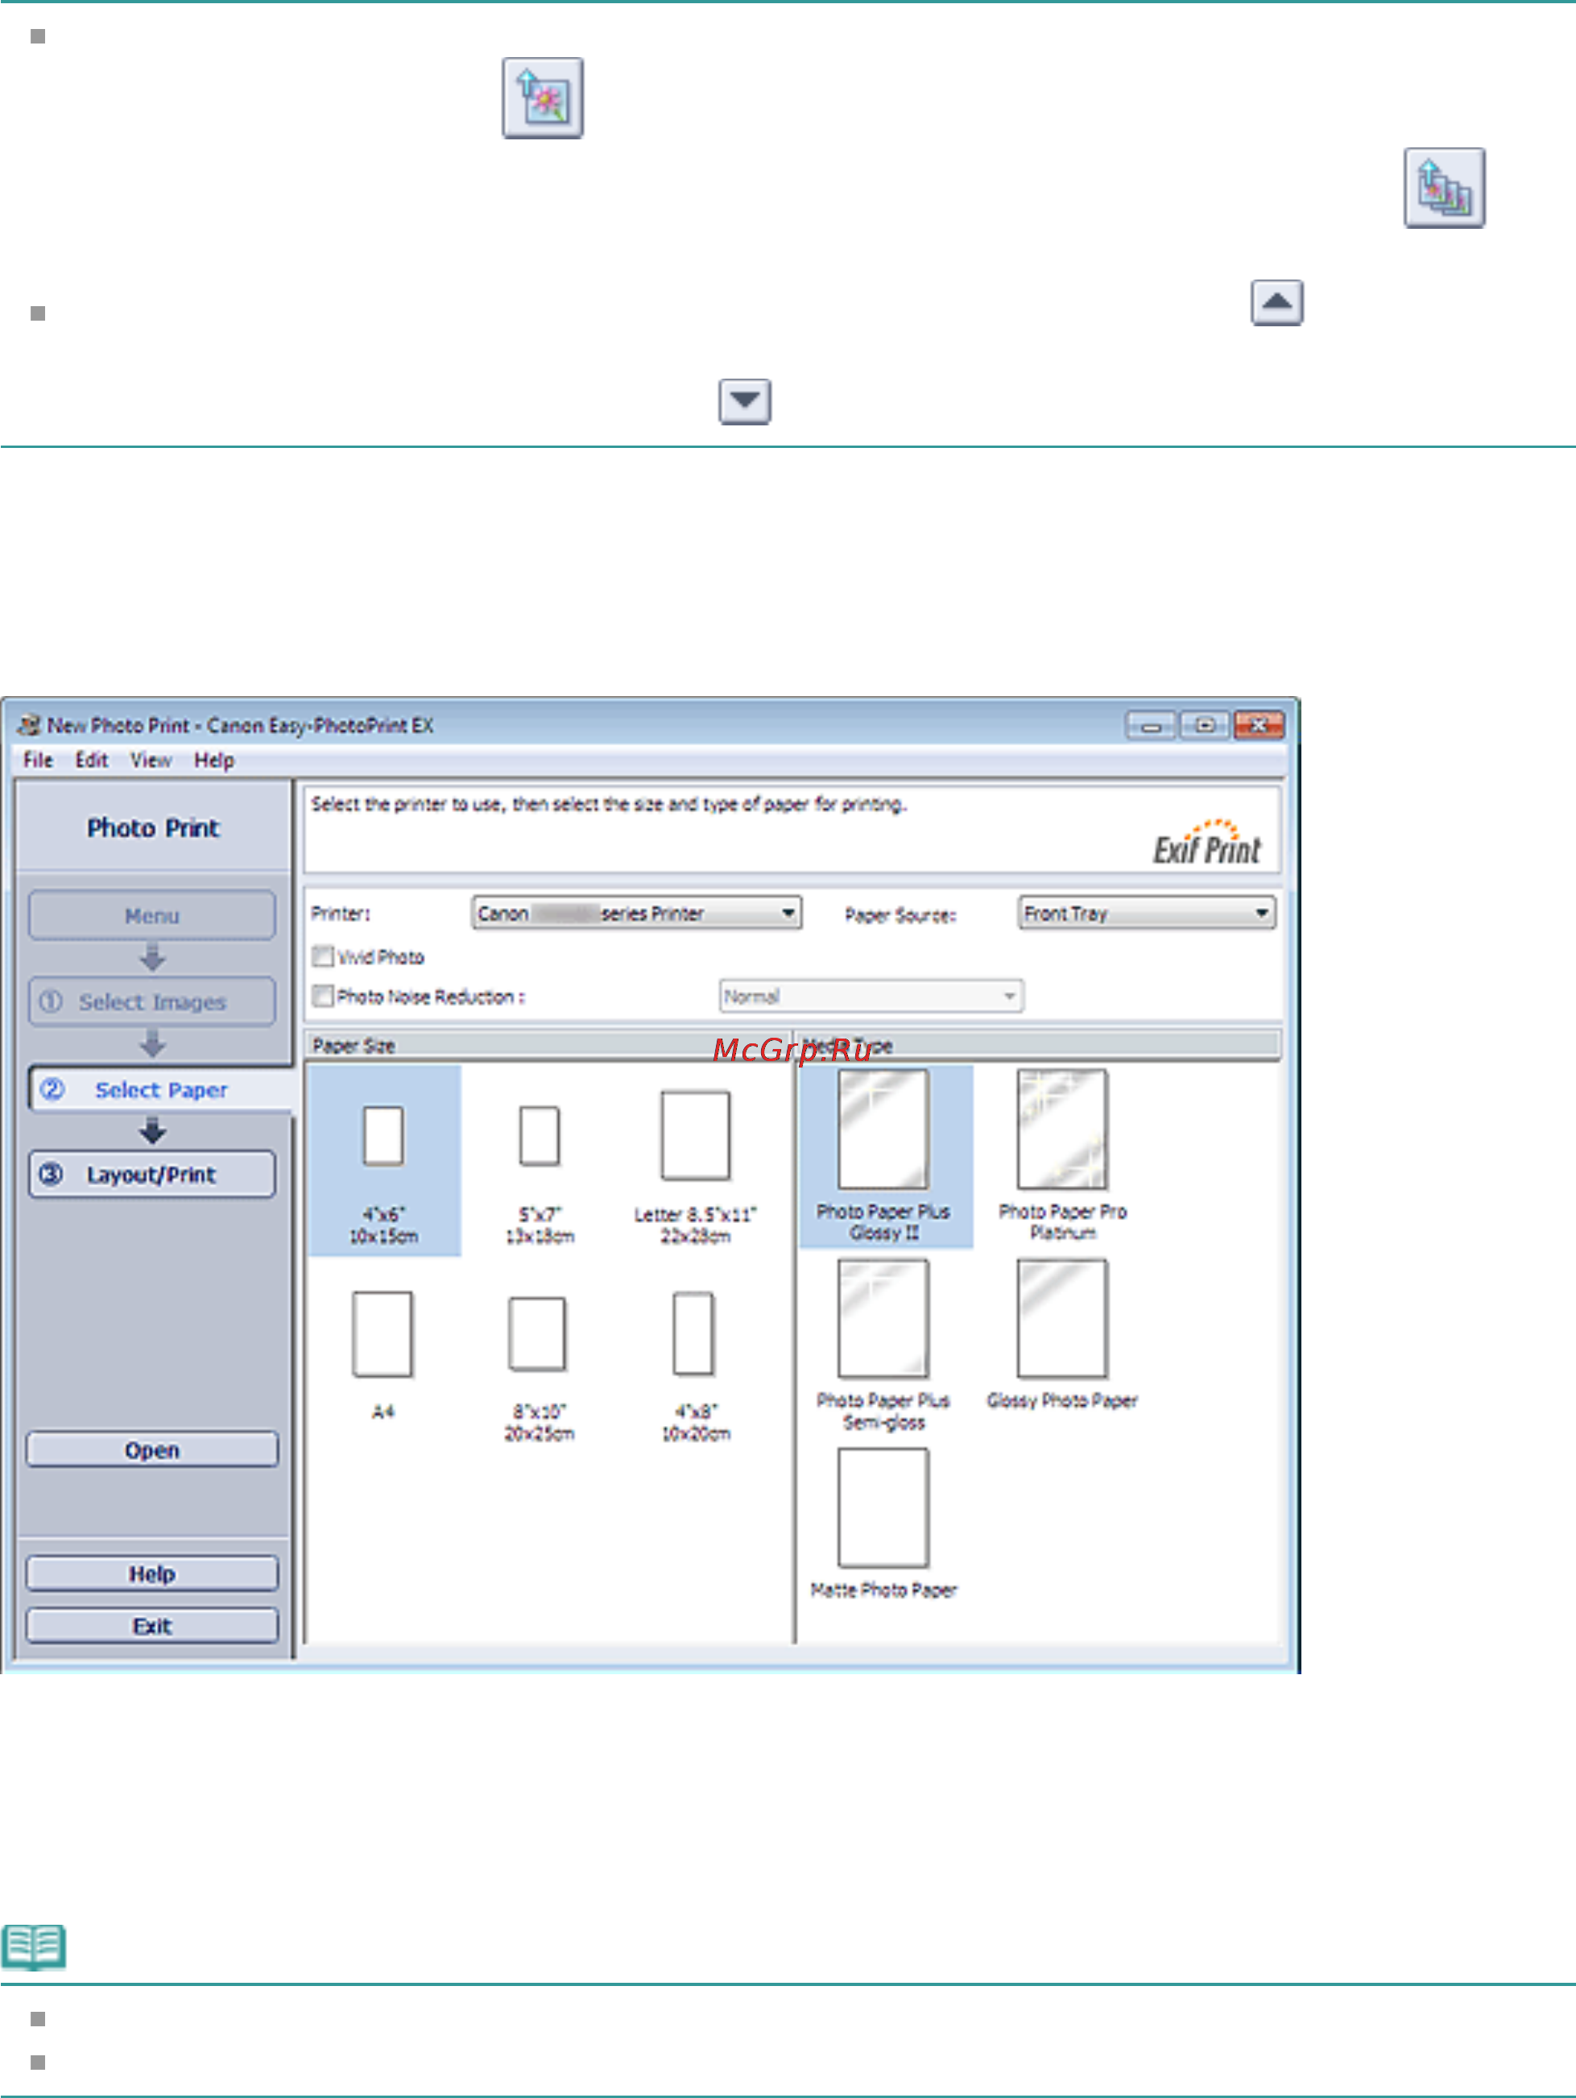Enable the Vivid Photo checkbox
Viewport: 1576px width, 2098px height.
click(324, 956)
